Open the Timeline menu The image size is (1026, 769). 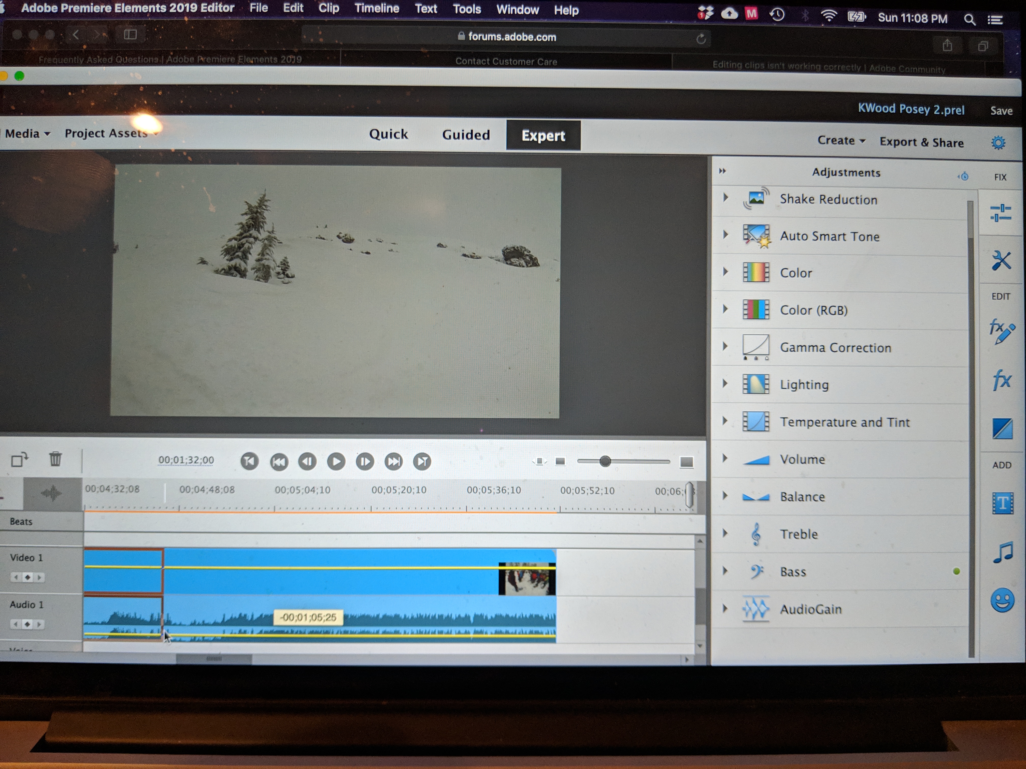377,8
